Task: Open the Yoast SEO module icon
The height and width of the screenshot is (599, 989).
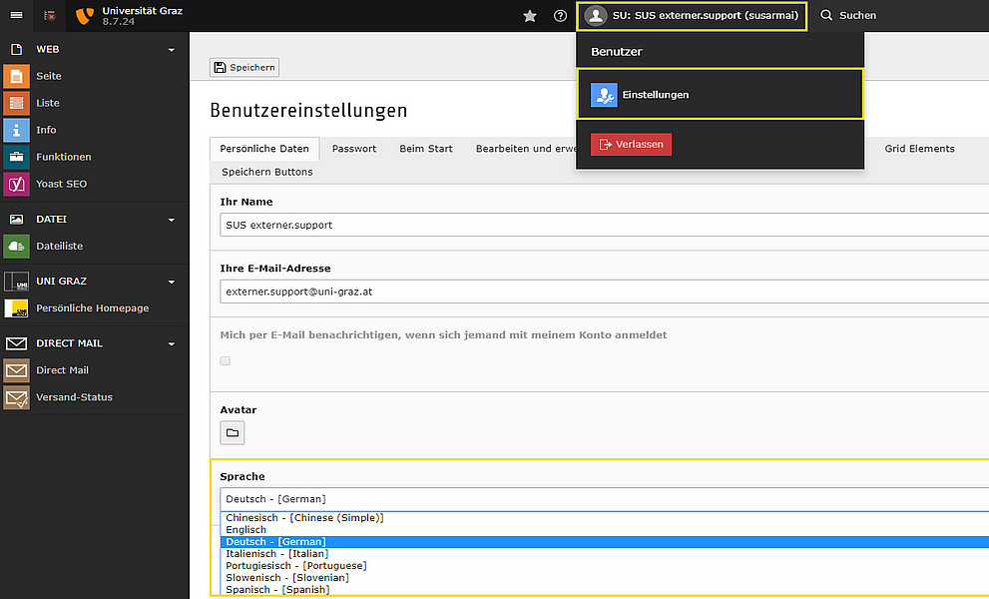Action: [x=16, y=184]
